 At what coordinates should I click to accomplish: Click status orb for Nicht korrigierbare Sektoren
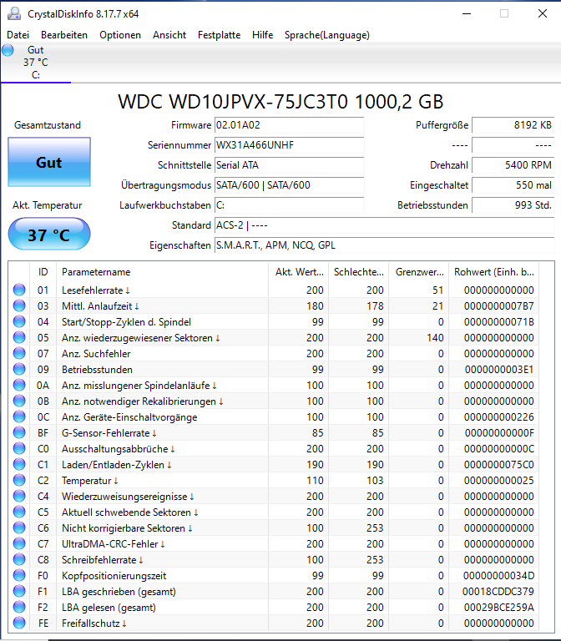[x=19, y=527]
